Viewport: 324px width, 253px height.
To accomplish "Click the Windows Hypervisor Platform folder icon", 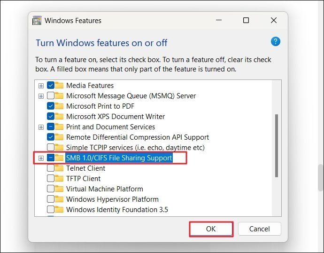I will [x=59, y=199].
